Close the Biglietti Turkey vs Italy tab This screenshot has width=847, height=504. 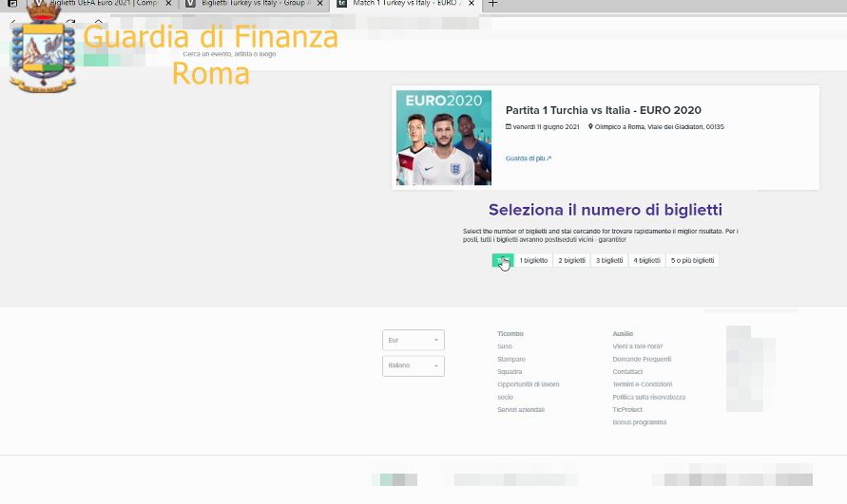click(x=319, y=3)
